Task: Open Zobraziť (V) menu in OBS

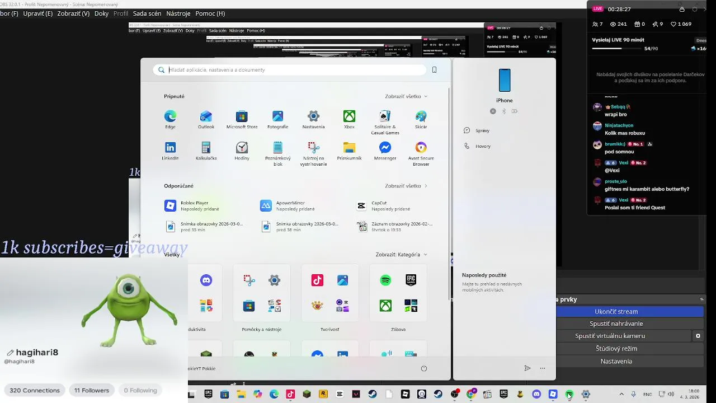Action: [x=73, y=13]
